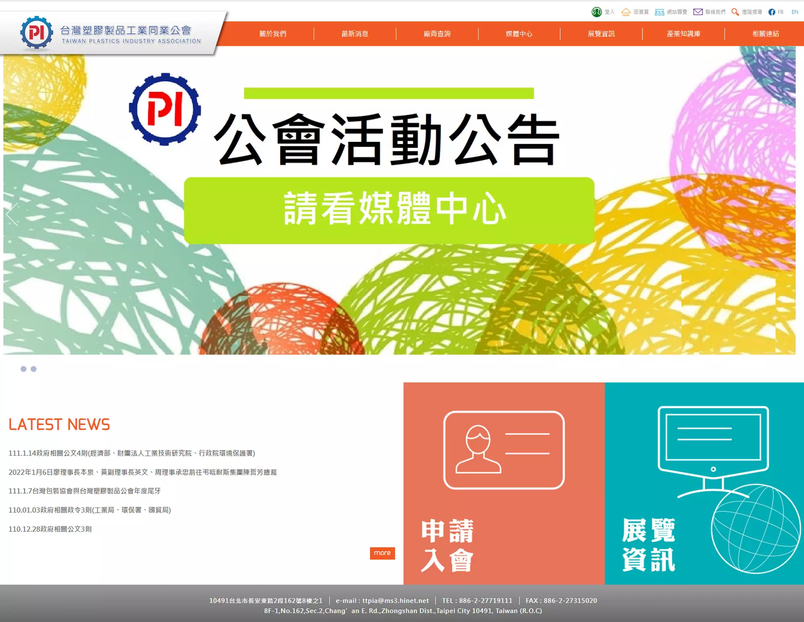Open news about 2022年1月6日廖理事長本泉
Viewport: 804px width, 622px height.
[143, 472]
